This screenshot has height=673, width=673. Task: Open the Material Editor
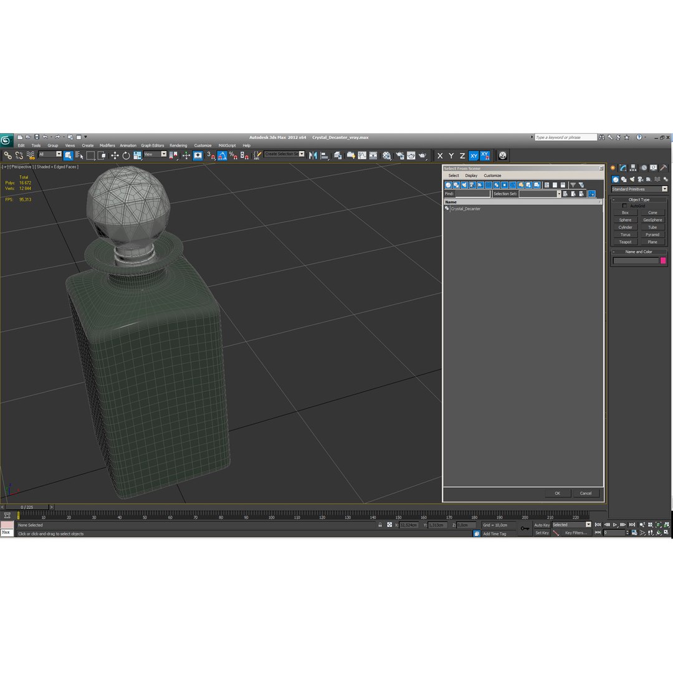pos(387,155)
